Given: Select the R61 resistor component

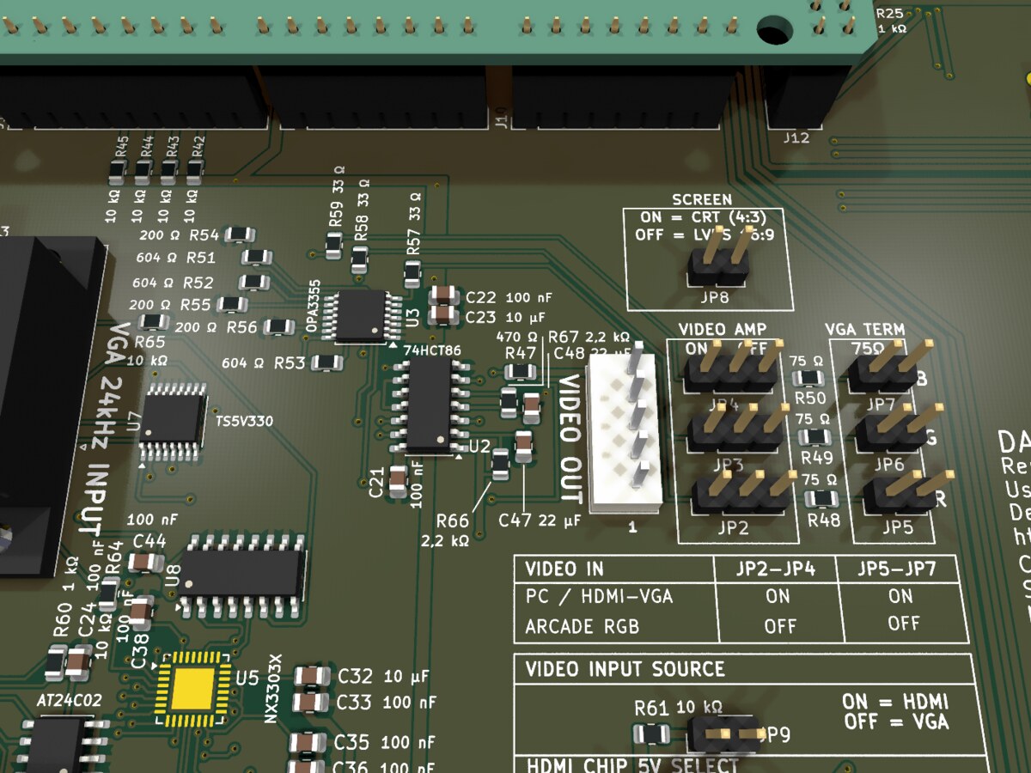Looking at the screenshot, I should tap(651, 734).
